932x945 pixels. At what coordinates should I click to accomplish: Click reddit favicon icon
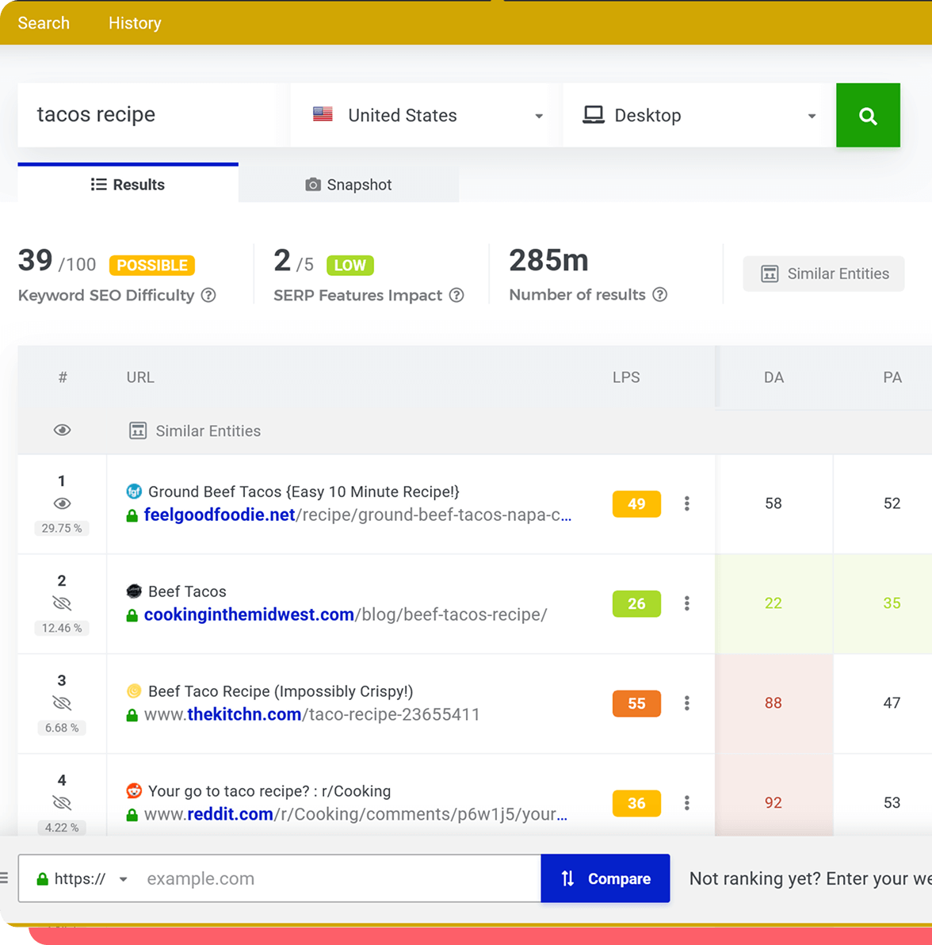pyautogui.click(x=134, y=790)
